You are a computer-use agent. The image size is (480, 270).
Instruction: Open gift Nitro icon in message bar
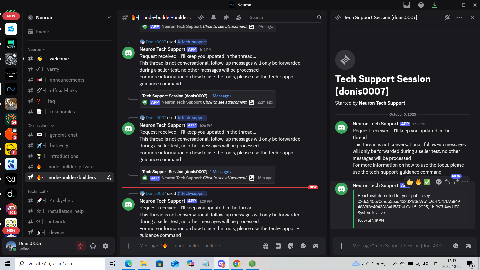click(x=266, y=246)
